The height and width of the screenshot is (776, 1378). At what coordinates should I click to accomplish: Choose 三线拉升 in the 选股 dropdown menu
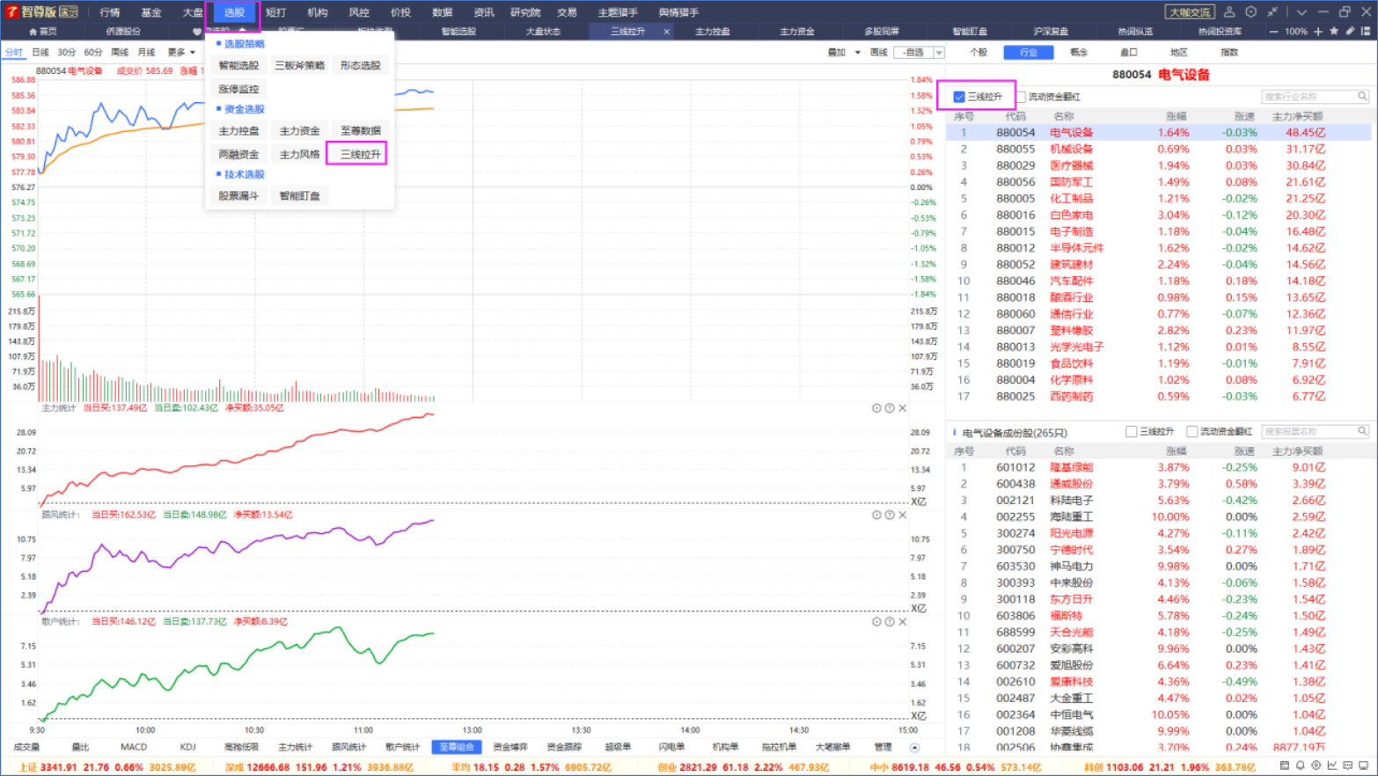pyautogui.click(x=360, y=154)
